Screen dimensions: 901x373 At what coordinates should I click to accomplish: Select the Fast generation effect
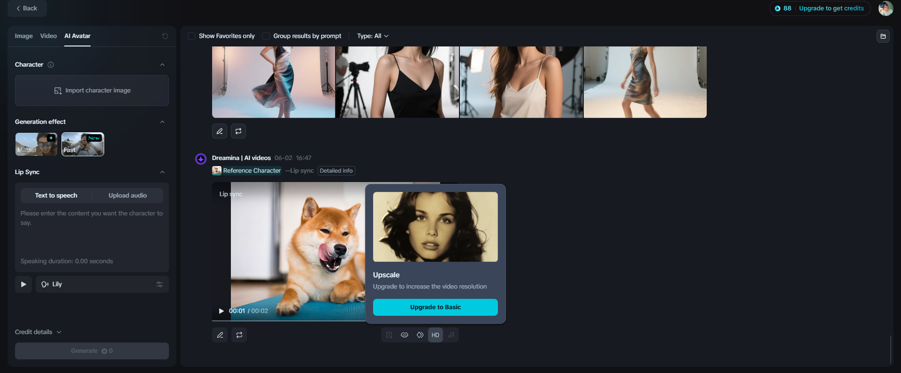click(x=83, y=144)
